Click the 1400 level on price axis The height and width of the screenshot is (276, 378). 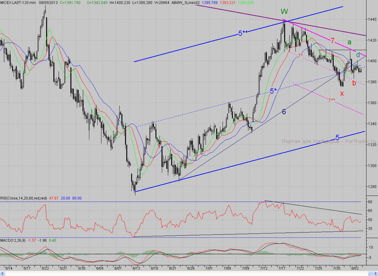pos(372,61)
